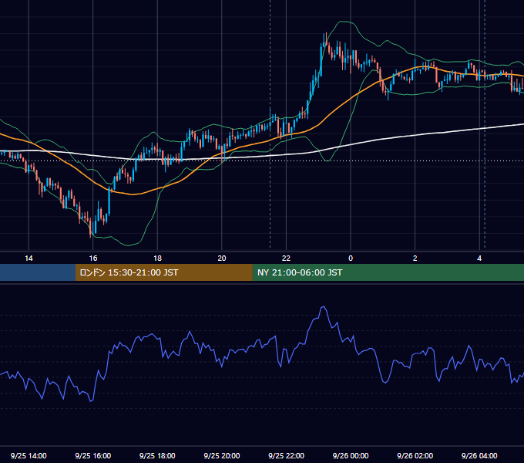
Task: Click the 22 hour axis label
Action: coord(286,259)
